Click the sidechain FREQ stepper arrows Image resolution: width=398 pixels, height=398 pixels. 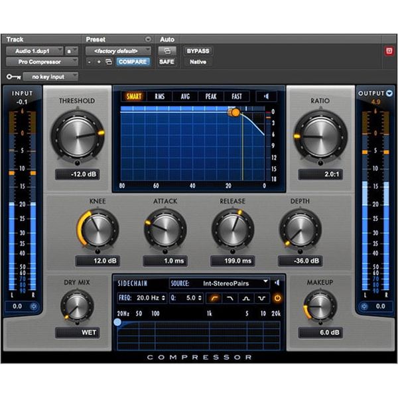coord(163,298)
